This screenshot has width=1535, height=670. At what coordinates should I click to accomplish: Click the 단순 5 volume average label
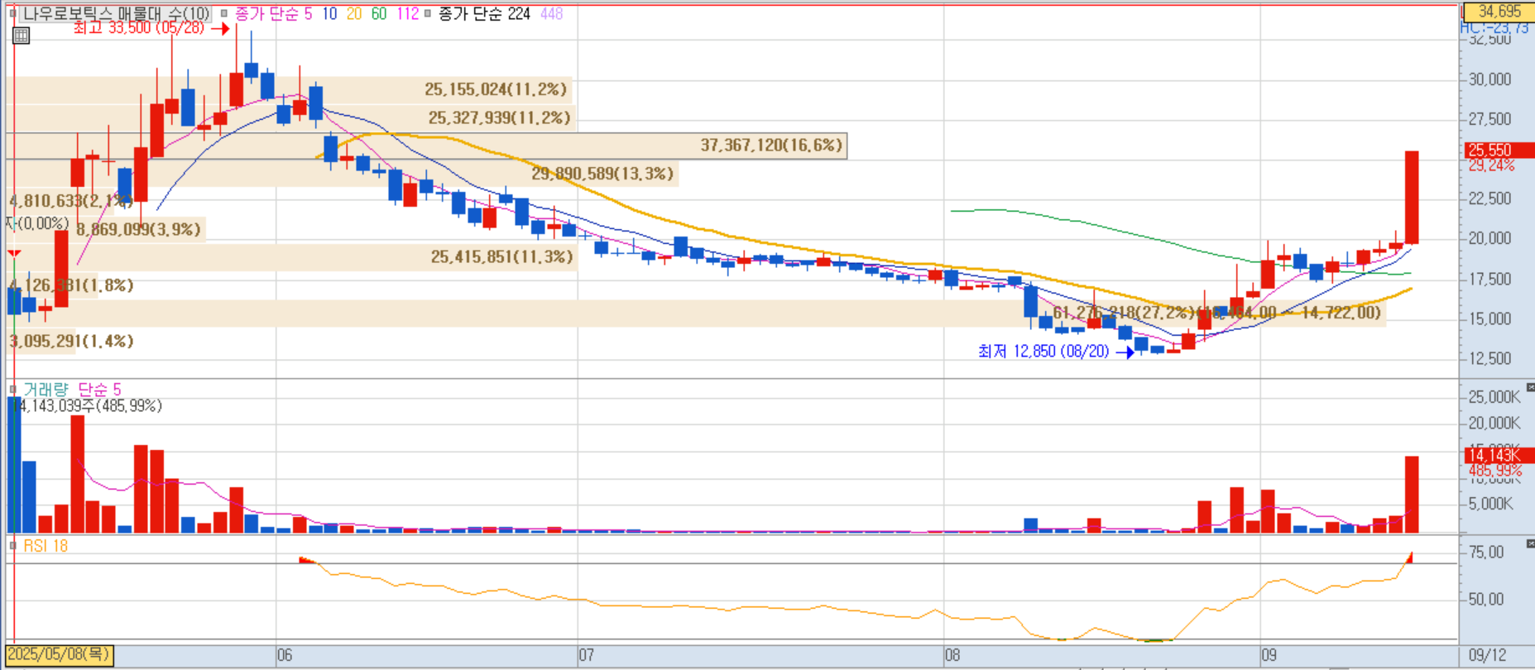tap(99, 389)
